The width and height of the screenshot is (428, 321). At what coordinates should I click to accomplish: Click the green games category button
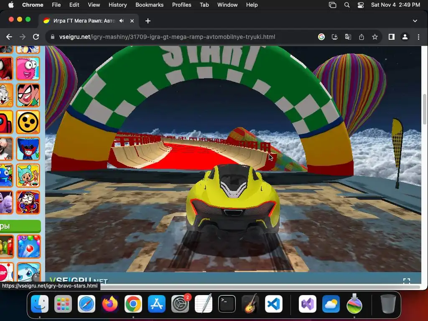(20, 226)
